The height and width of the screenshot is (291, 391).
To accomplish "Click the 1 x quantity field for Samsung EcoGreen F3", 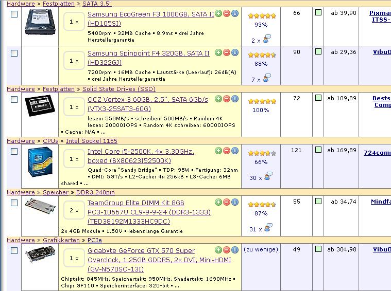I will [x=74, y=22].
